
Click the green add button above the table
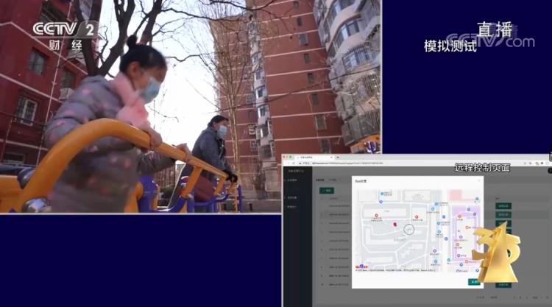(x=327, y=191)
